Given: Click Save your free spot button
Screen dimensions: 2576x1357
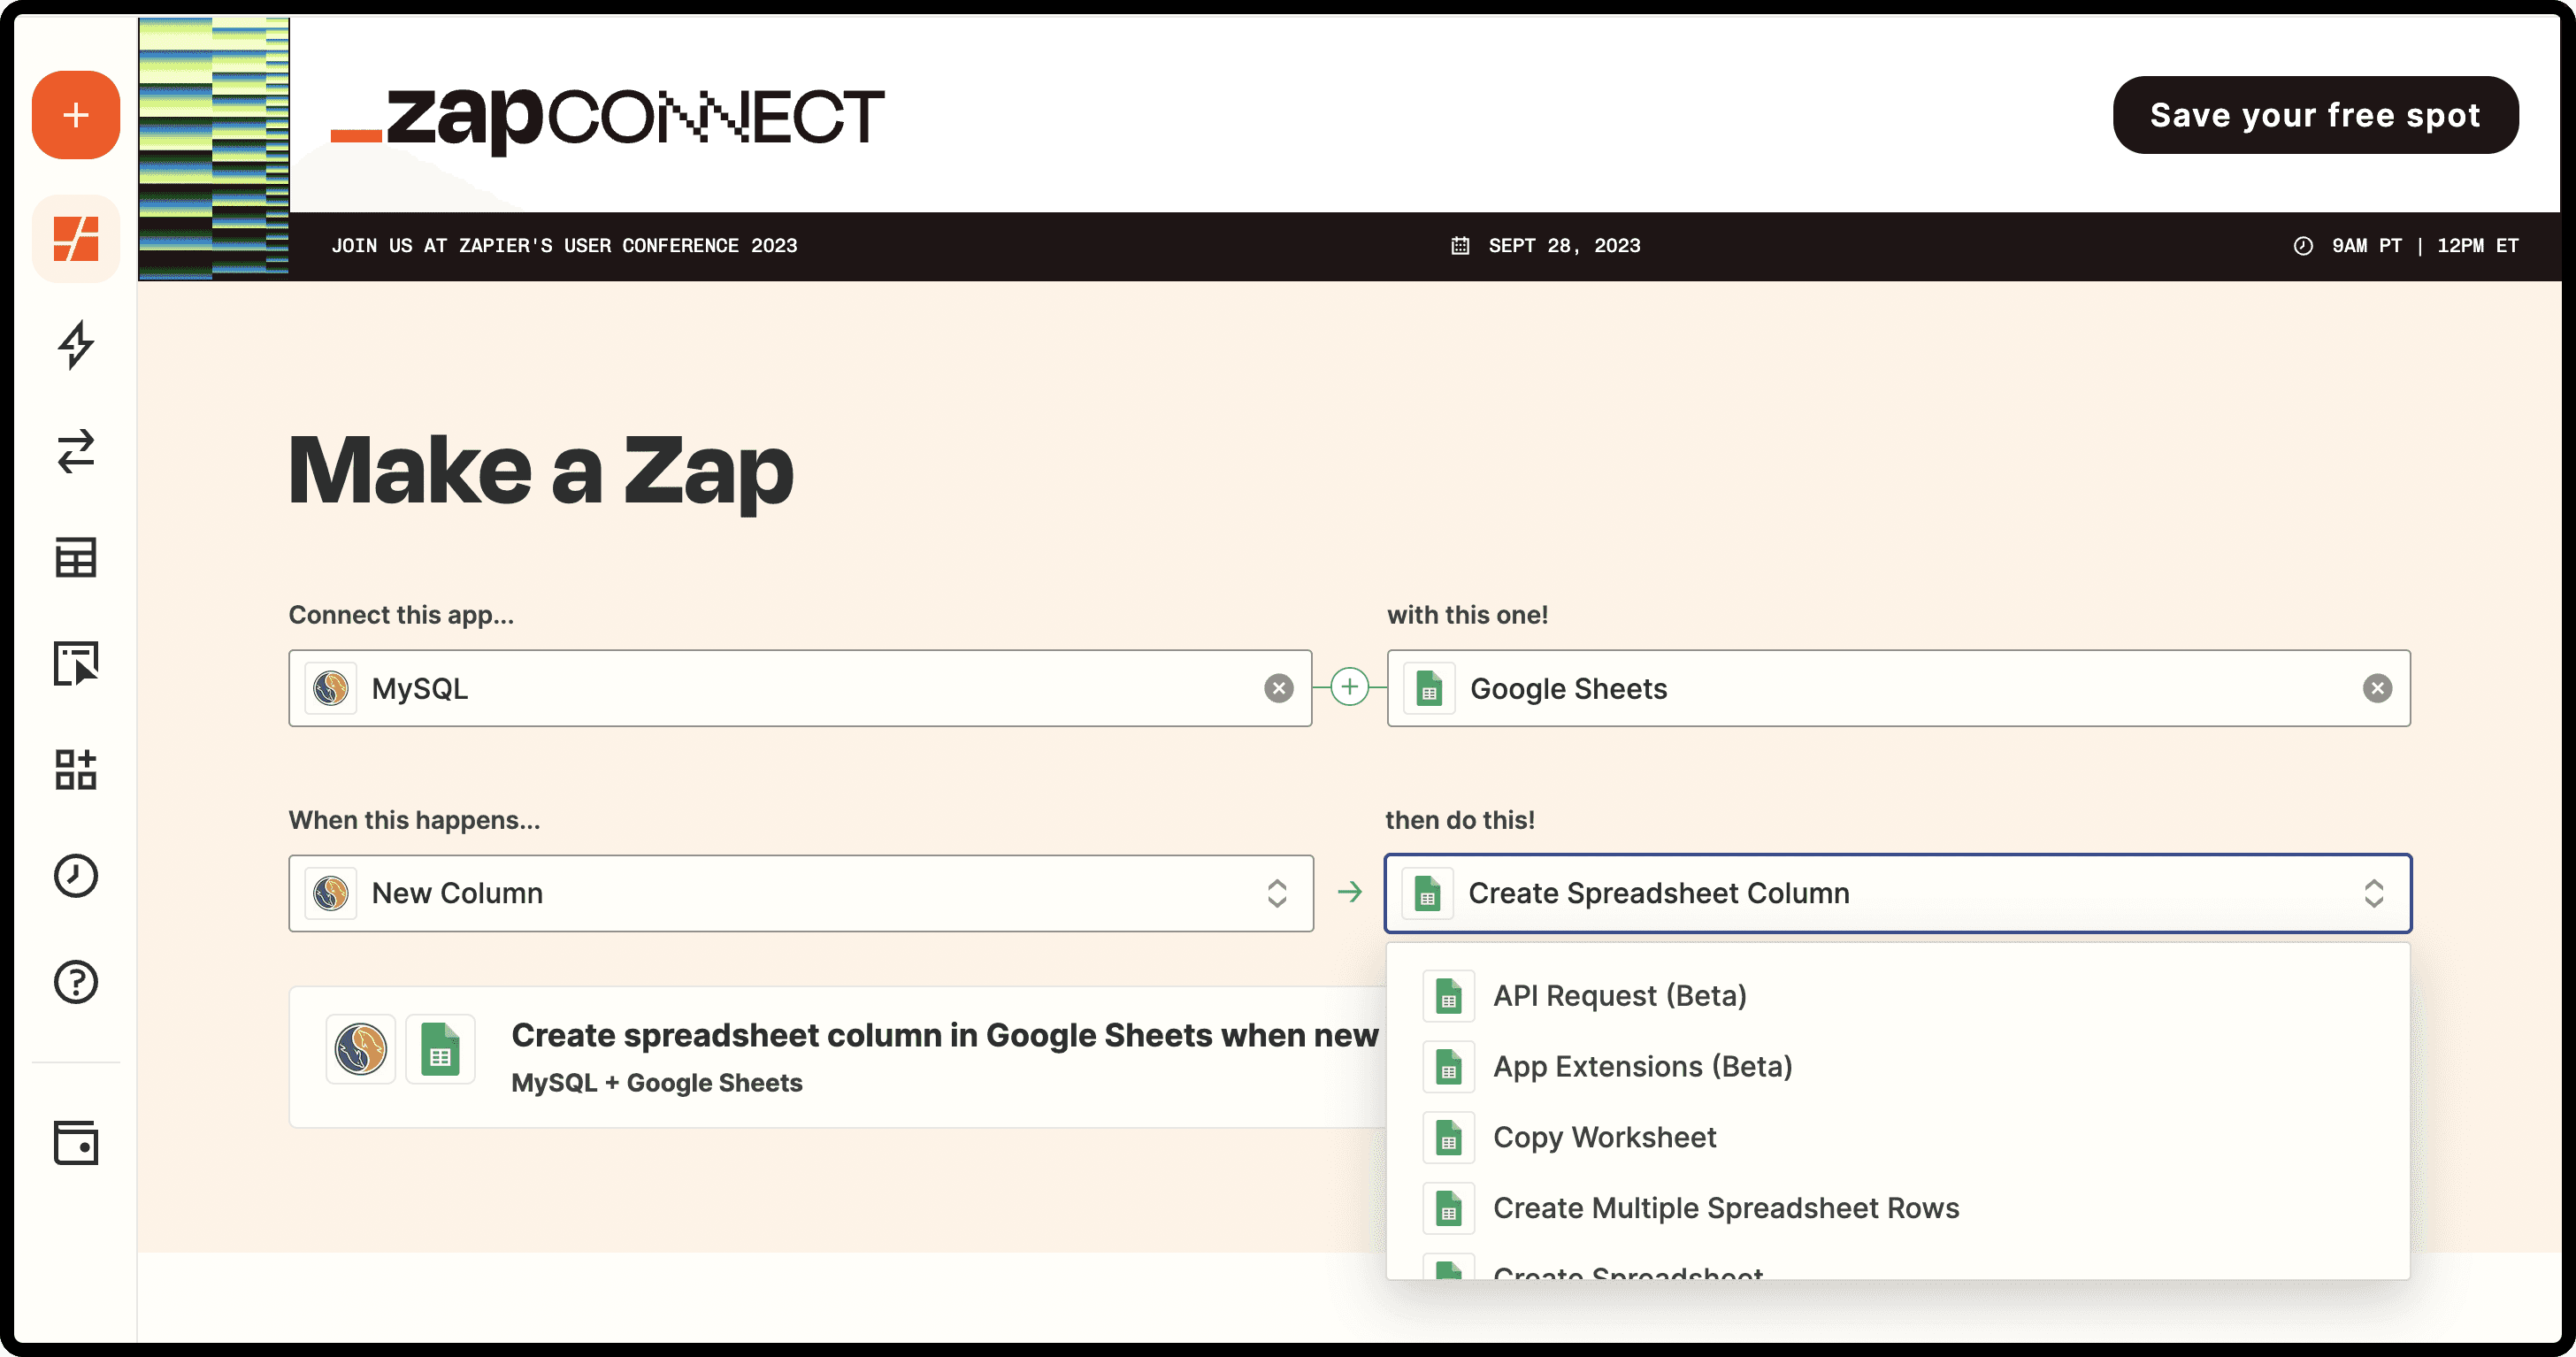Looking at the screenshot, I should 2314,115.
